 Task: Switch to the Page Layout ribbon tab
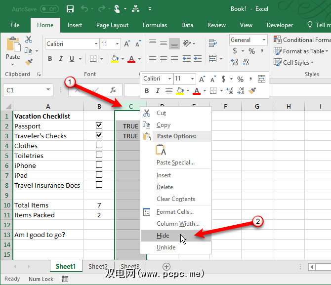112,25
